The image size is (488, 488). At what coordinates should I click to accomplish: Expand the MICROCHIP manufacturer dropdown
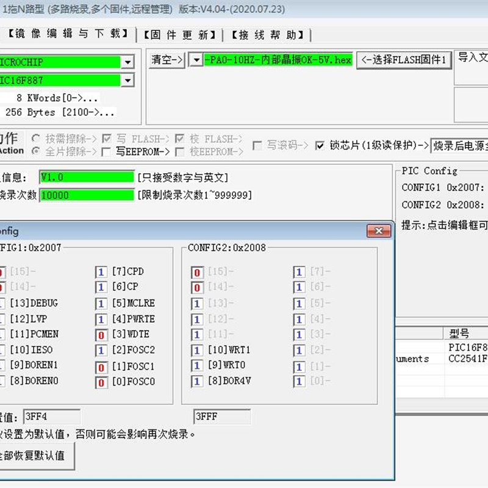tap(127, 62)
